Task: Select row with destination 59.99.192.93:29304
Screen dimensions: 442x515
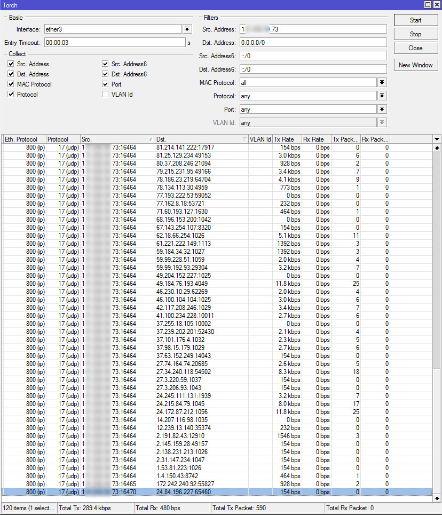Action: point(217,267)
